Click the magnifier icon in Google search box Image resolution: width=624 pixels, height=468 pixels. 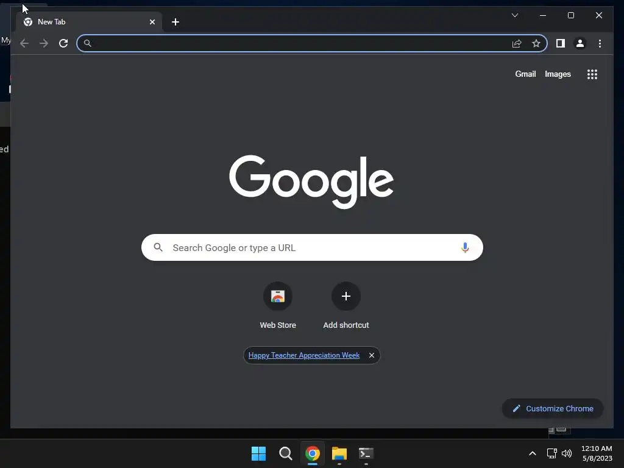click(158, 247)
